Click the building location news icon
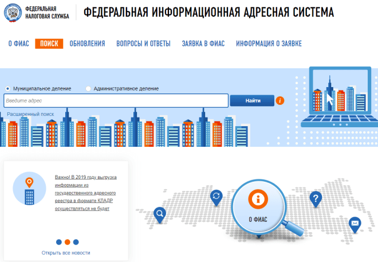 click(29, 190)
